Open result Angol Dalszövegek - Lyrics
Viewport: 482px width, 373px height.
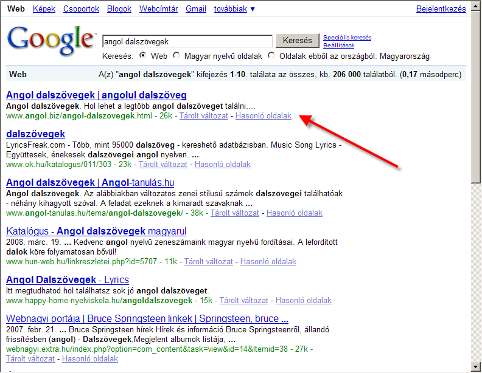[x=68, y=279]
